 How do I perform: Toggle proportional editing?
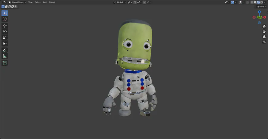point(145,2)
